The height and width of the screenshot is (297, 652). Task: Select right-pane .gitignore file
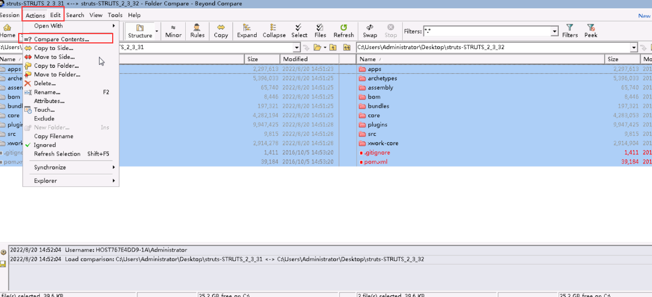(x=377, y=153)
